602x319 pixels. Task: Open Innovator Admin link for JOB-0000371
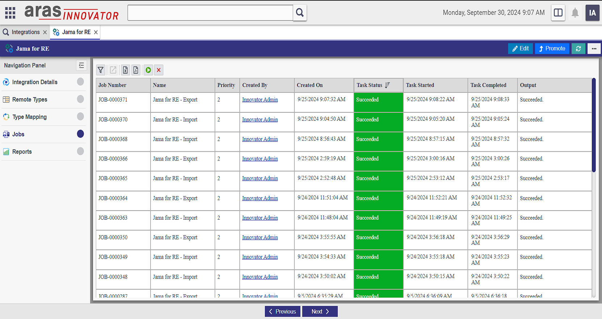(260, 100)
